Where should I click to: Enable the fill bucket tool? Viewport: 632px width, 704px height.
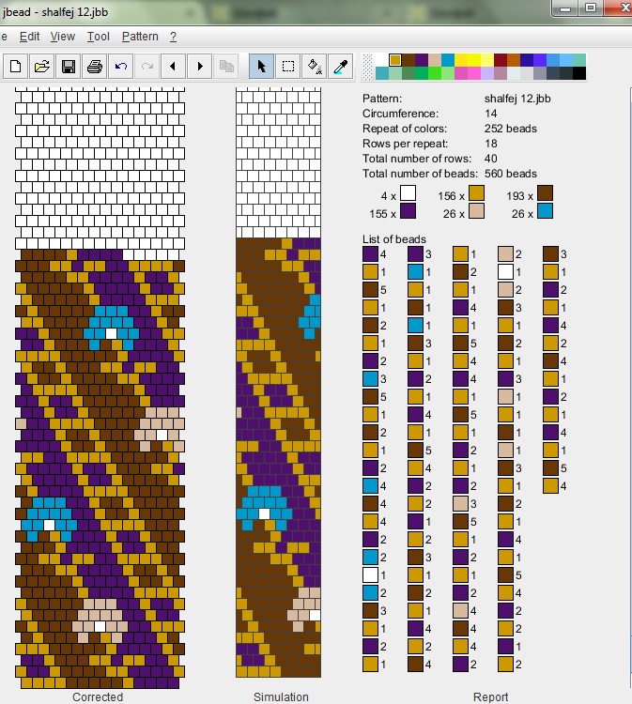[x=316, y=66]
